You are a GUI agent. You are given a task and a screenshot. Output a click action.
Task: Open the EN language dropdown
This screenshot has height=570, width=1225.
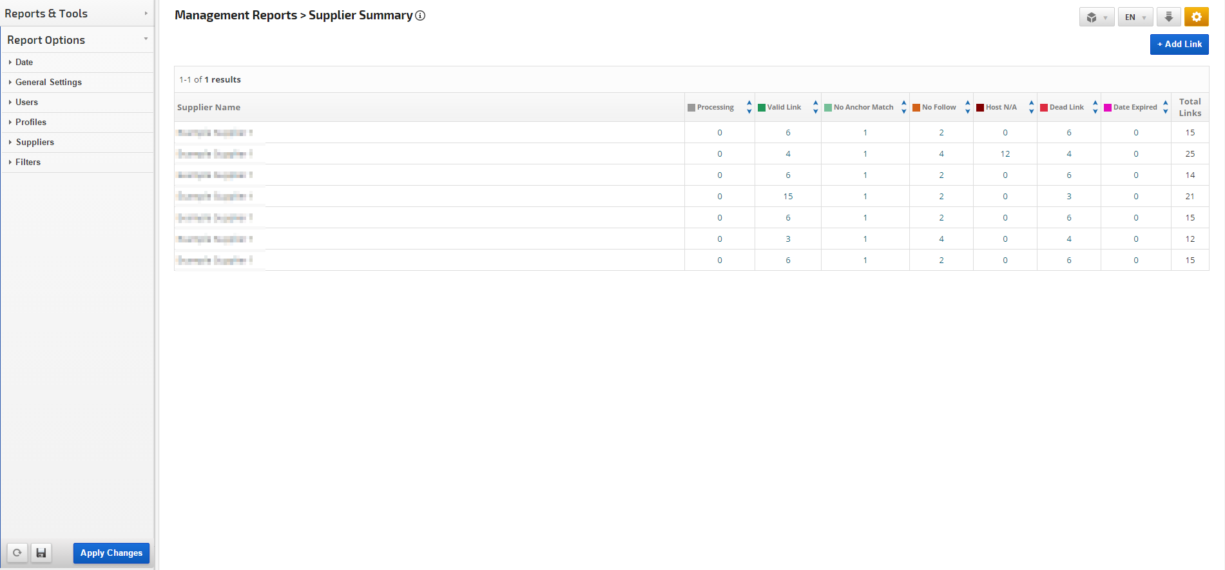[1135, 17]
